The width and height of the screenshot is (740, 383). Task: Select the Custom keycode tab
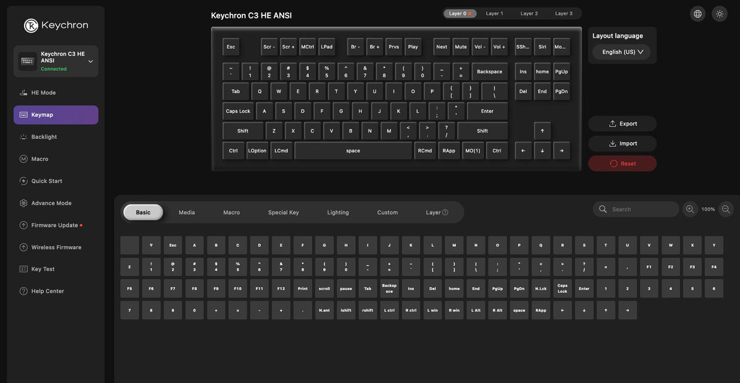(387, 212)
